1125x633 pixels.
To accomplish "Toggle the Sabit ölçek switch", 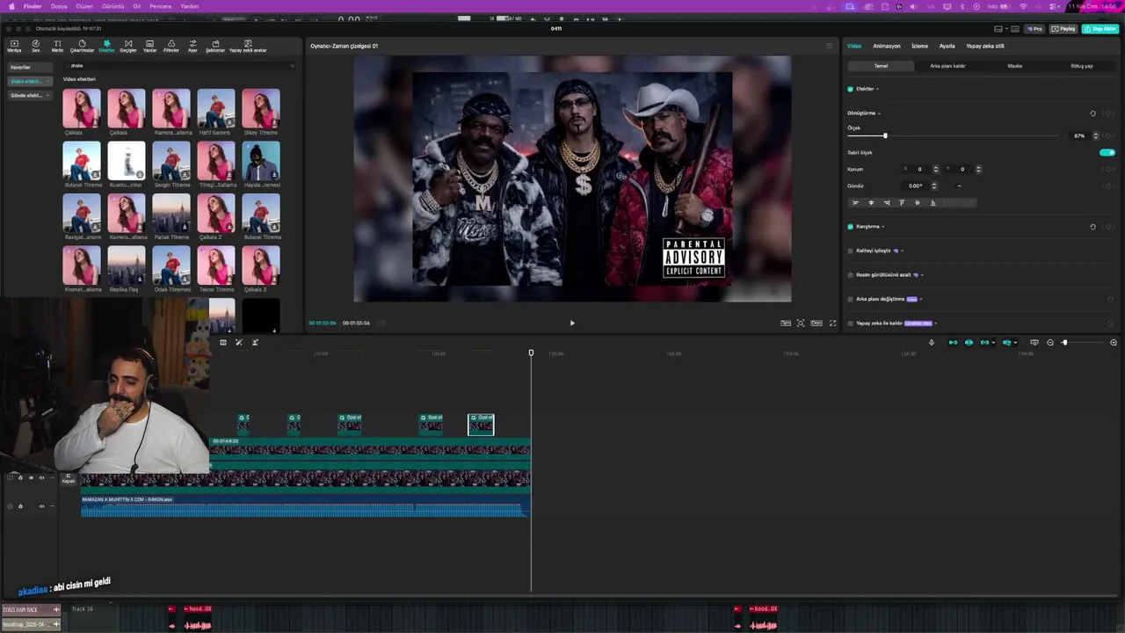I will pos(1107,152).
